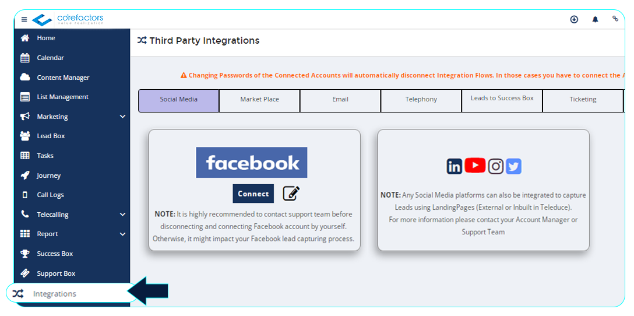The height and width of the screenshot is (316, 634).
Task: Click the Home house icon
Action: 25,38
